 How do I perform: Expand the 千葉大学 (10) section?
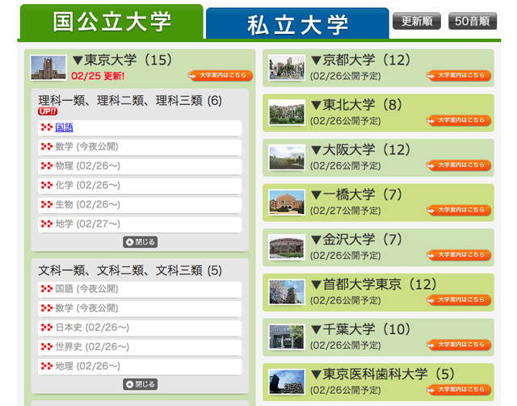pyautogui.click(x=360, y=329)
